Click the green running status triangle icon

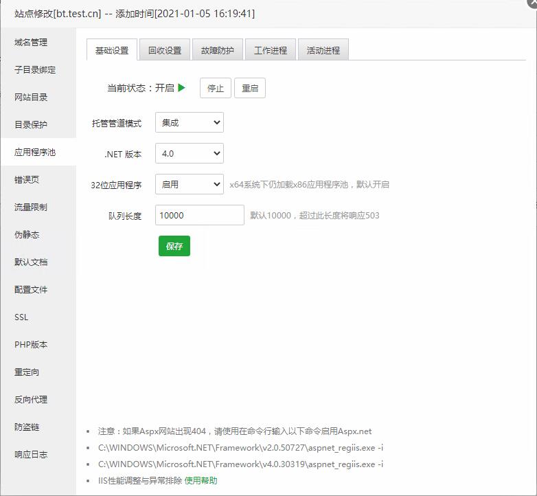181,88
